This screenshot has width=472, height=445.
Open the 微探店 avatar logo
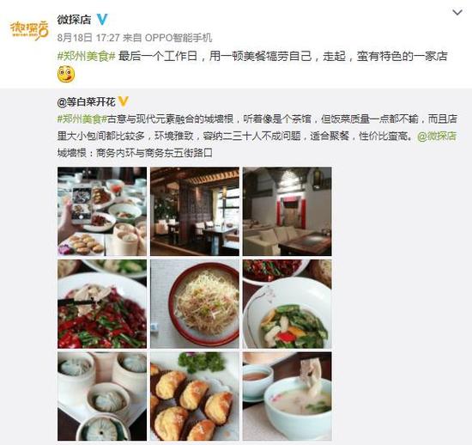(x=29, y=30)
